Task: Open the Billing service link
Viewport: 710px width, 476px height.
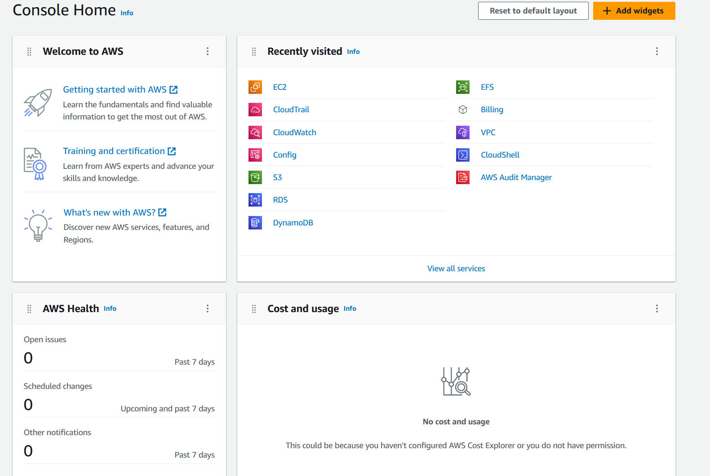Action: tap(492, 110)
